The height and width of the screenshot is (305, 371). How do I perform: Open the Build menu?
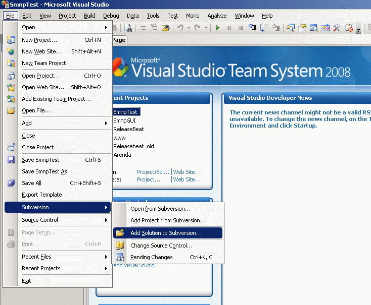(89, 16)
